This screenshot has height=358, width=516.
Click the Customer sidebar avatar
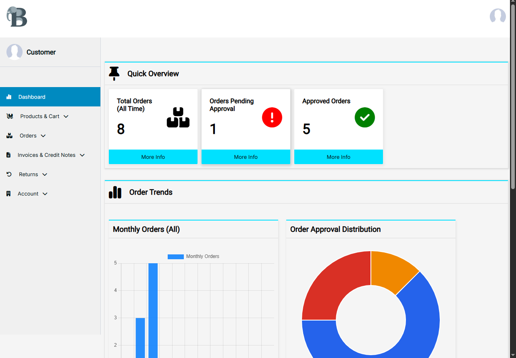pos(15,52)
